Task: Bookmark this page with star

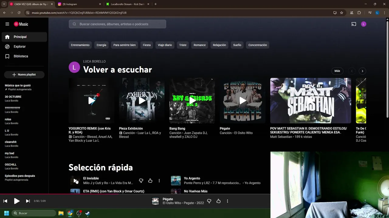Action: (x=342, y=13)
